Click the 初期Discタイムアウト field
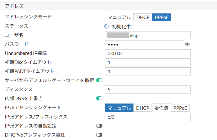Screen dimensions: 217x140 [x=148, y=63]
